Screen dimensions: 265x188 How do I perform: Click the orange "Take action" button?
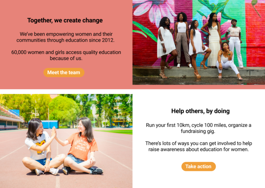coord(199,166)
